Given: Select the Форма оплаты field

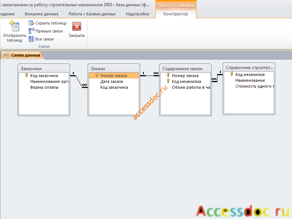Looking at the screenshot, I should (x=44, y=87).
